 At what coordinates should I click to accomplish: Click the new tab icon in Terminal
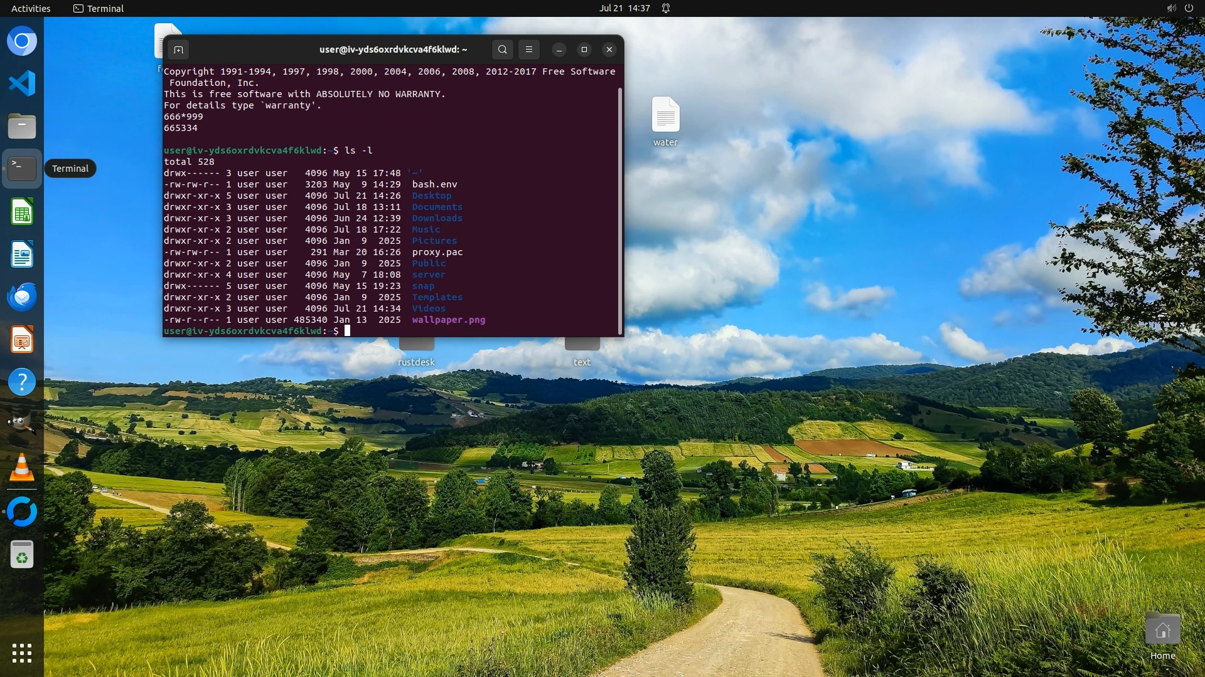coord(178,50)
